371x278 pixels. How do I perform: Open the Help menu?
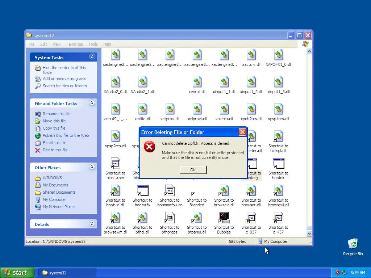pyautogui.click(x=107, y=44)
